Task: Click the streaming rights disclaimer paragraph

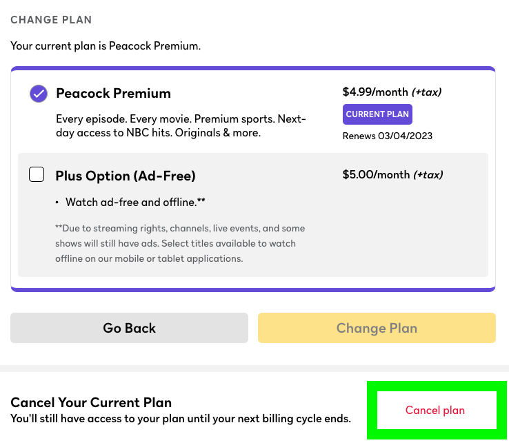Action: 180,243
